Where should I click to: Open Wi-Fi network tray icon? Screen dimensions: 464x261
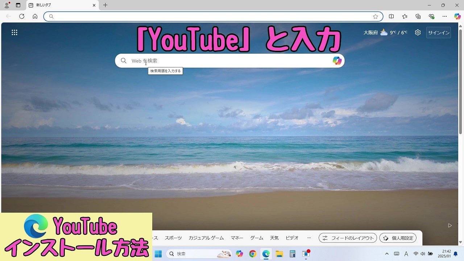(416, 254)
